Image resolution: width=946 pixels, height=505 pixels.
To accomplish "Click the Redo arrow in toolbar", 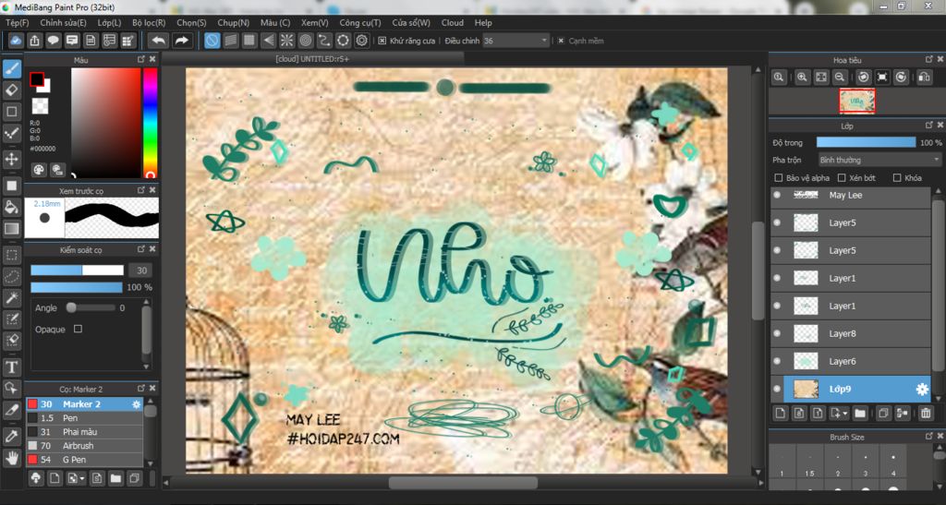I will pos(181,41).
